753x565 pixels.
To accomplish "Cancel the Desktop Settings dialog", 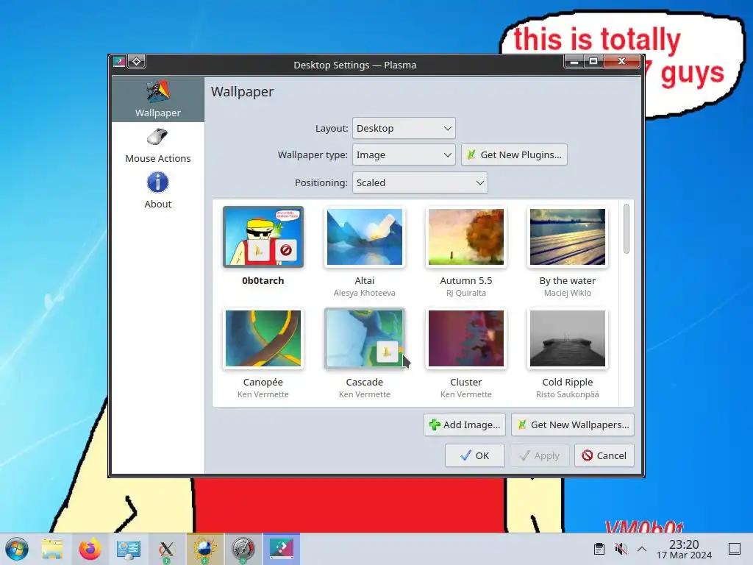I will (x=604, y=455).
